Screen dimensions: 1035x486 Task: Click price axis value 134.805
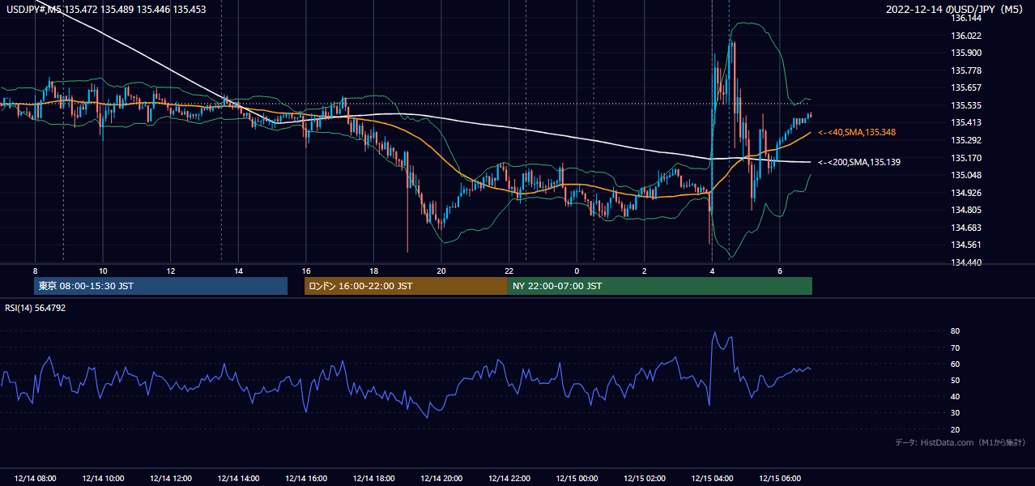click(x=966, y=210)
